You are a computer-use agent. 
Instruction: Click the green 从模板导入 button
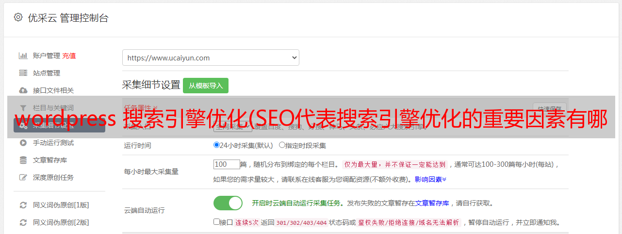[x=206, y=86]
